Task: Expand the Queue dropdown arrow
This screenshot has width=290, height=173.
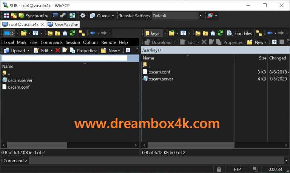Action: [x=113, y=16]
